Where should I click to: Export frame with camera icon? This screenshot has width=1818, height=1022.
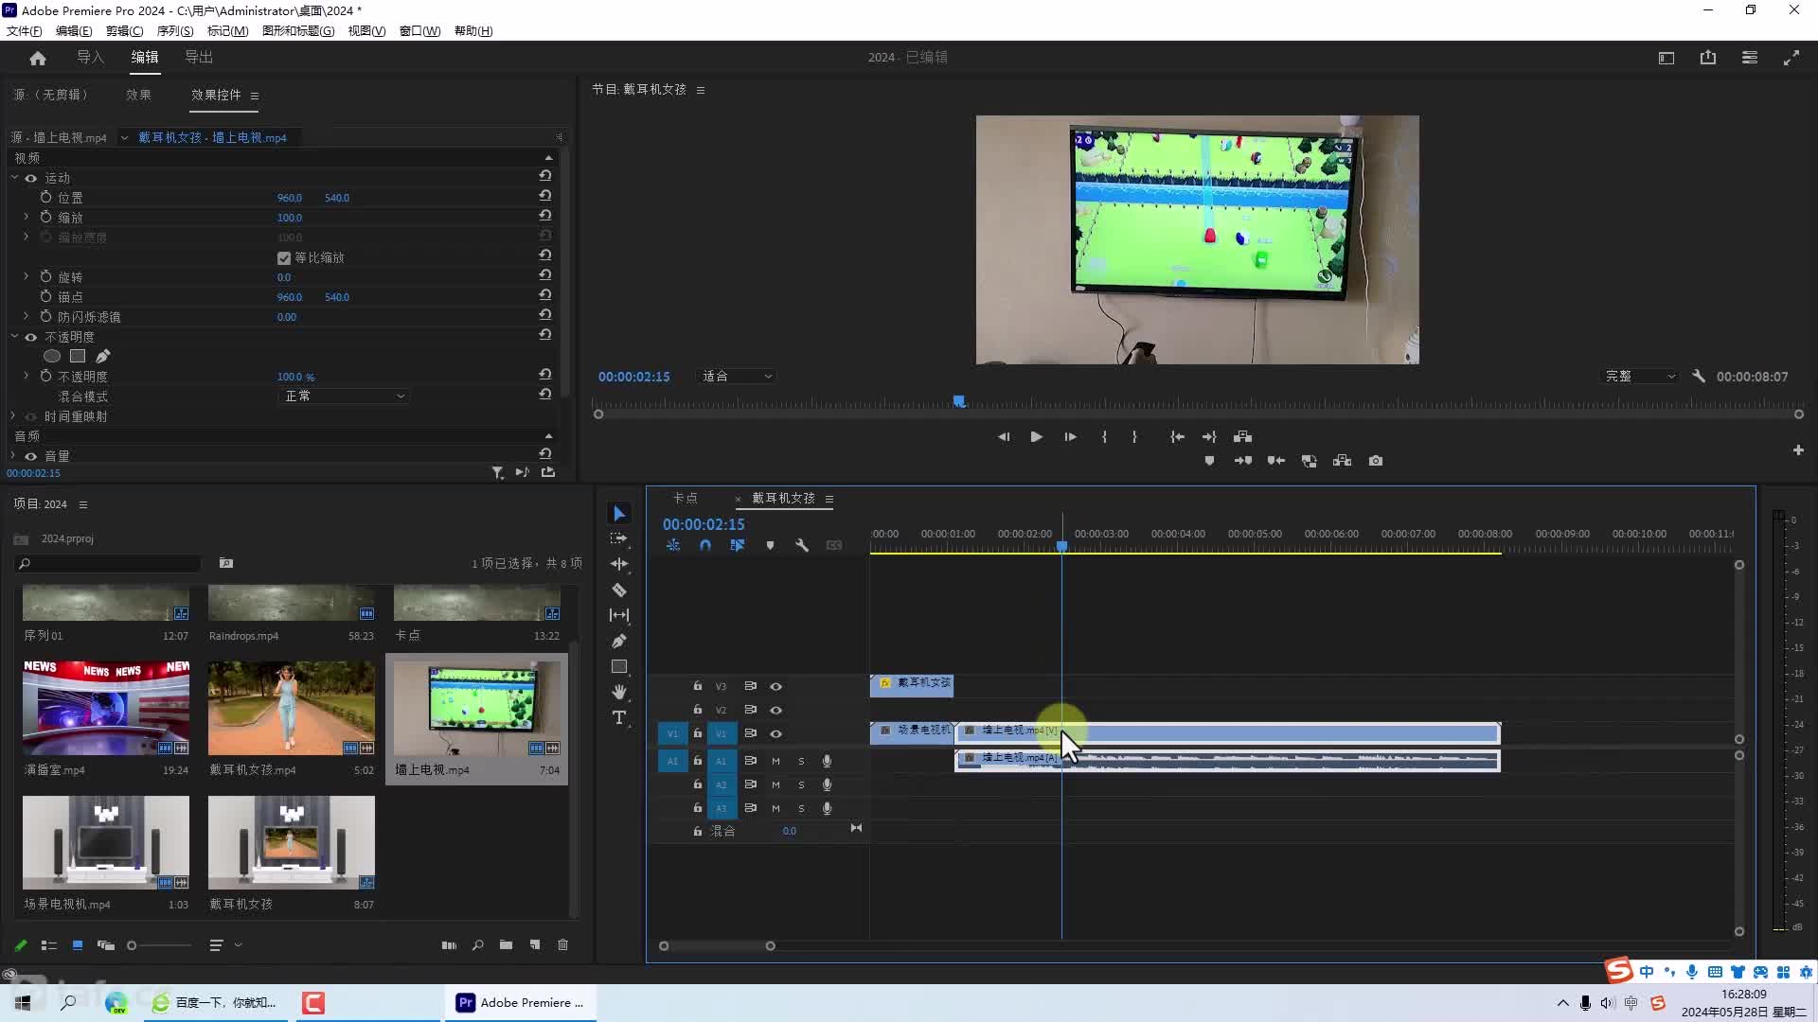pos(1376,461)
